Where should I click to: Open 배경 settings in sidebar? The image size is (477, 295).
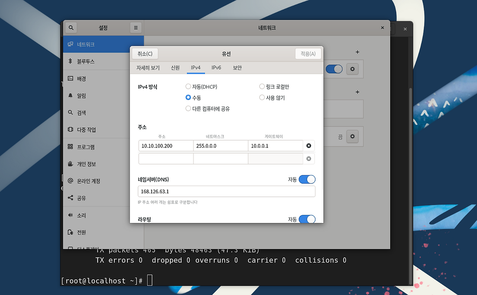tap(103, 79)
